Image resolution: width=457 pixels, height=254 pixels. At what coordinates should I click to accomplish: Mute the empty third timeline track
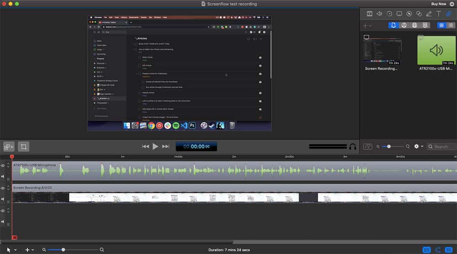point(3,222)
